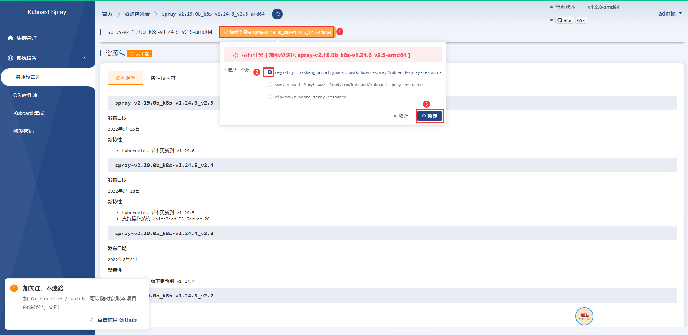Click the 加关注，不迷路 notification title
688x335 pixels.
coord(43,288)
